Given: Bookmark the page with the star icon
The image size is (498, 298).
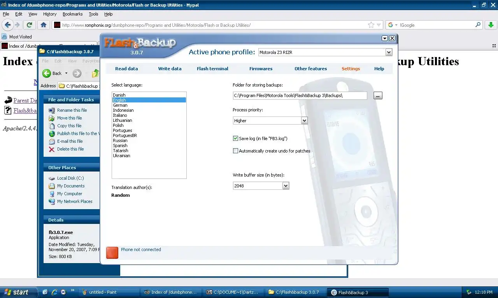Looking at the screenshot, I should click(371, 25).
